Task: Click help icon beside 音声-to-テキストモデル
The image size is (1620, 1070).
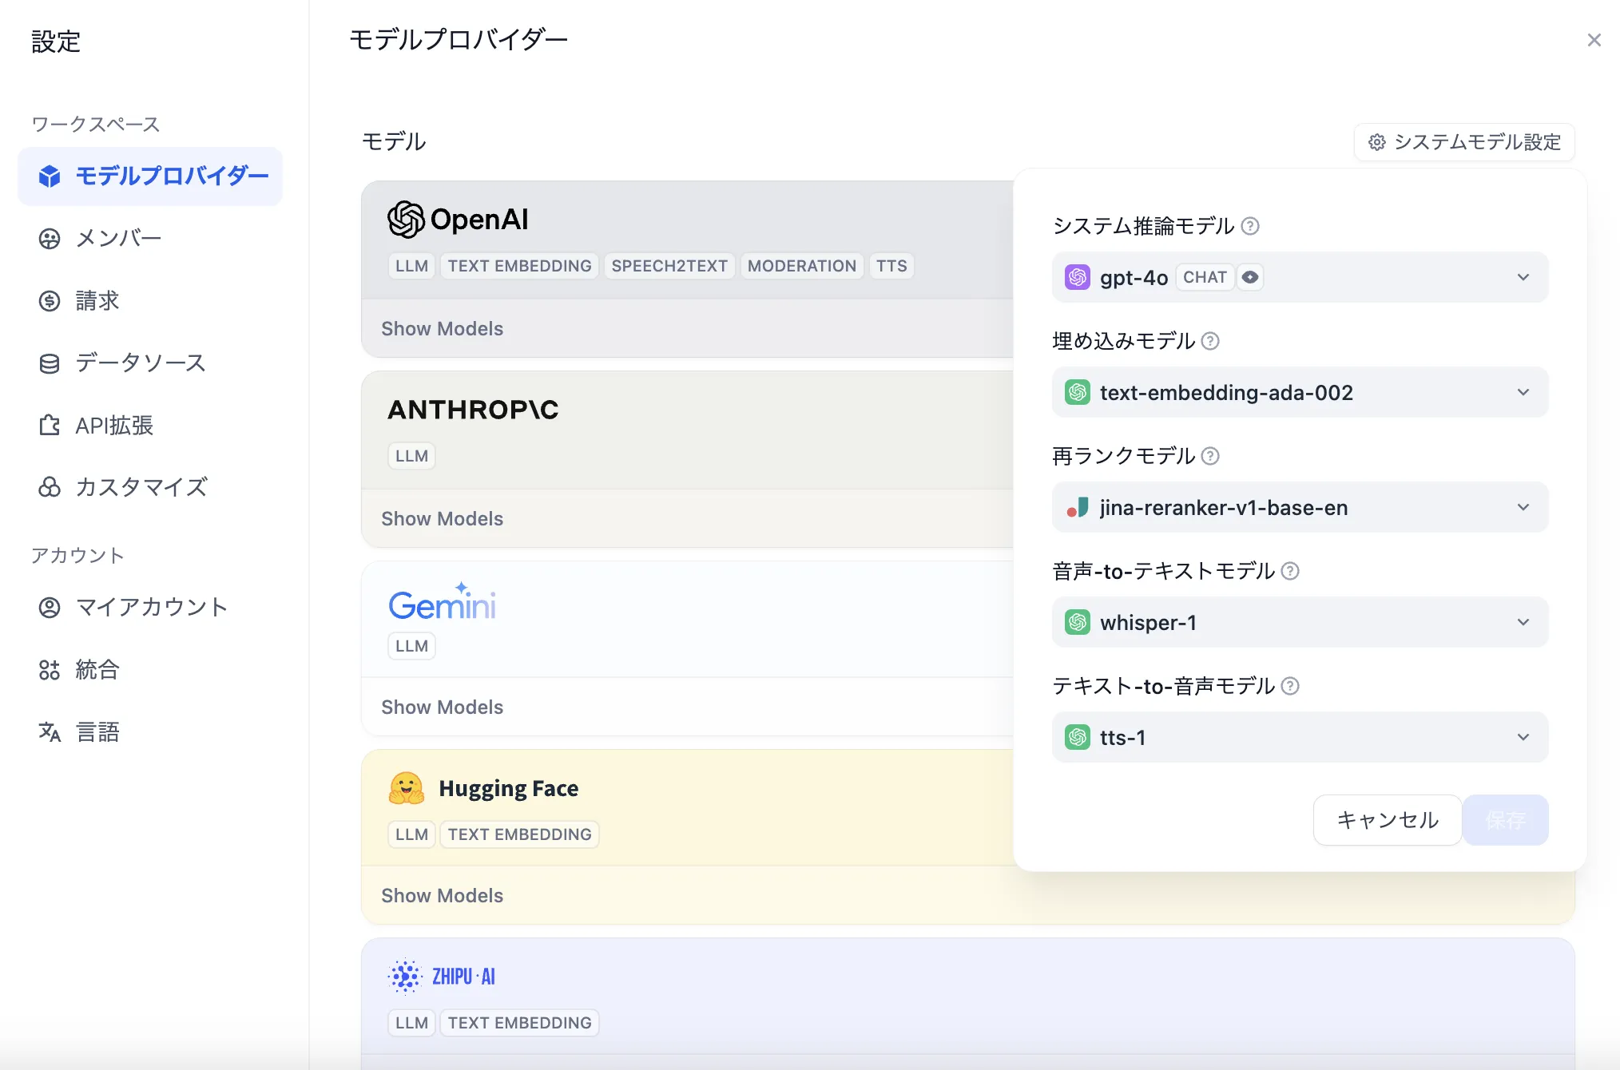Action: pyautogui.click(x=1290, y=571)
